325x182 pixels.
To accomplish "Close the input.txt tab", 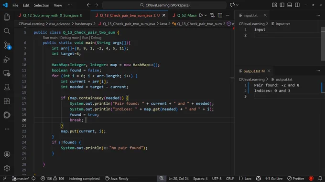I will point(265,15).
